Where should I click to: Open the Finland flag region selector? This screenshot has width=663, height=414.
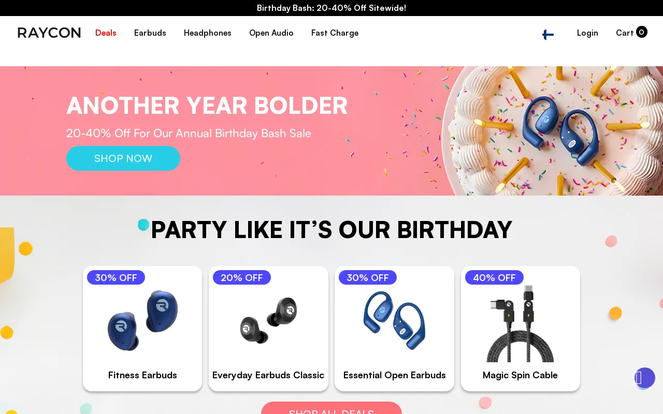(x=548, y=35)
